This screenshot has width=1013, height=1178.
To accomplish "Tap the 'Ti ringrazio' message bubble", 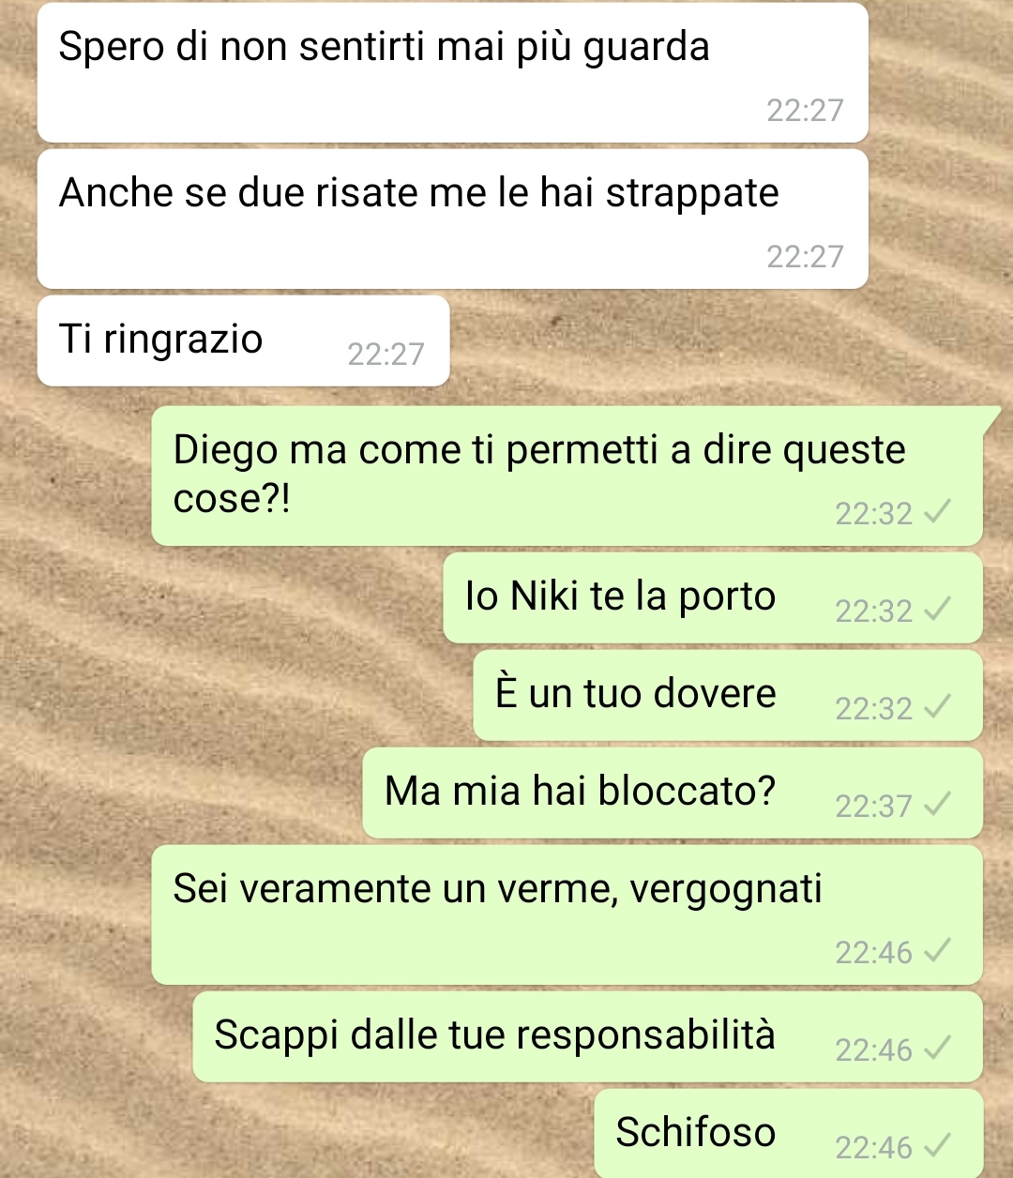I will point(243,340).
